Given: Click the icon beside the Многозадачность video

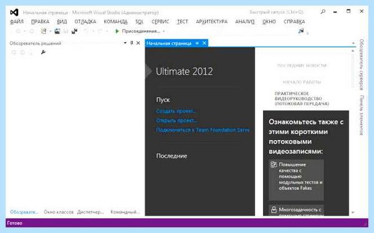Looking at the screenshot, I should pos(274,209).
